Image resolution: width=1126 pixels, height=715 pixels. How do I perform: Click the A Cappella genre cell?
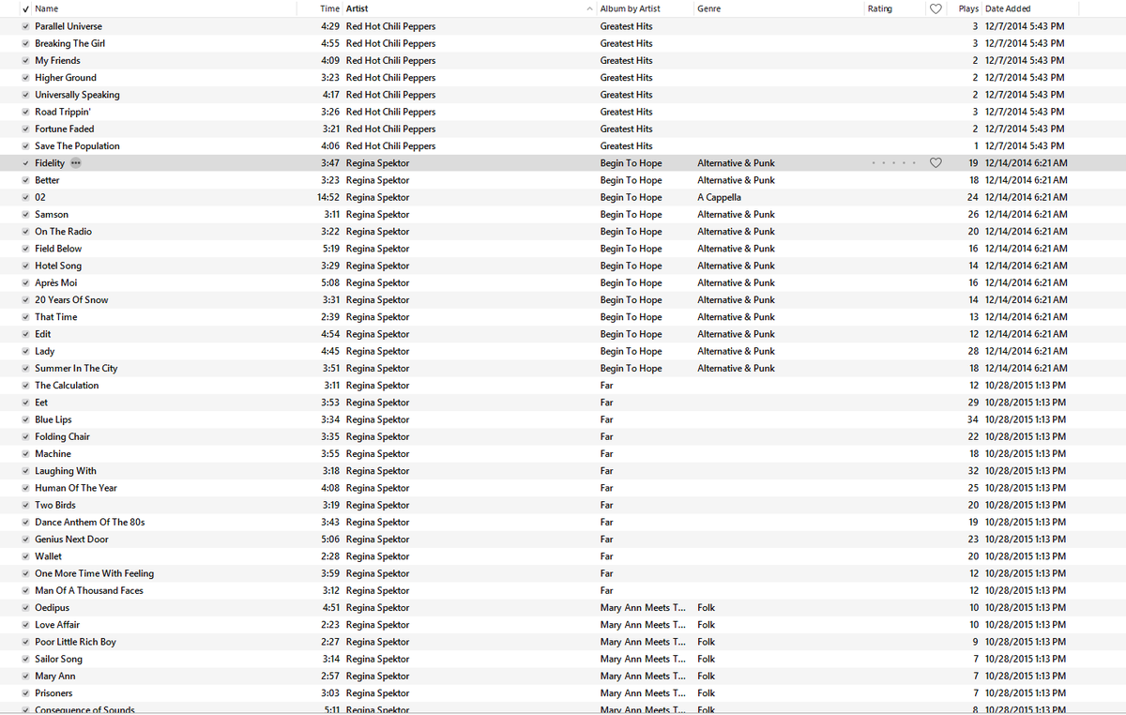click(719, 197)
